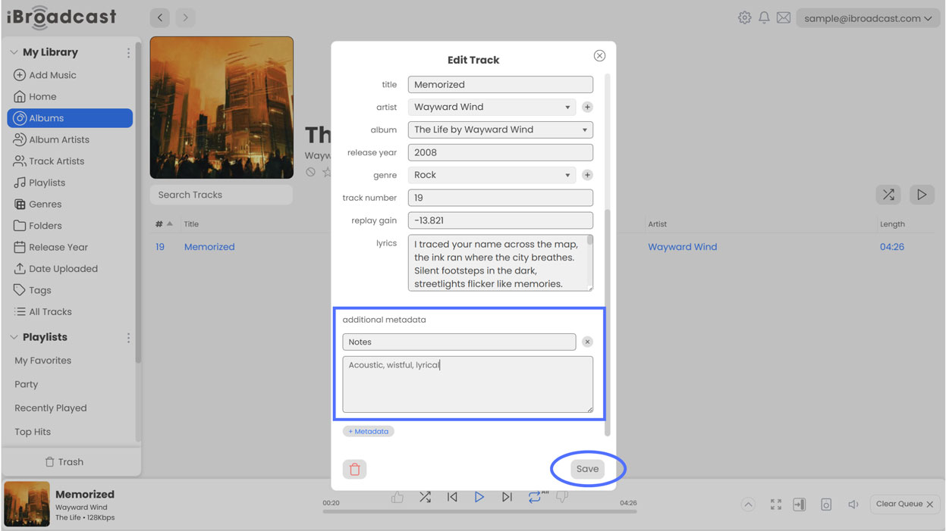The height and width of the screenshot is (531, 946).
Task: Open Genres in the sidebar
Action: (x=45, y=205)
